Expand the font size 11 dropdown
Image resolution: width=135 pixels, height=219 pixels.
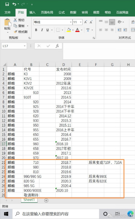coord(81,22)
